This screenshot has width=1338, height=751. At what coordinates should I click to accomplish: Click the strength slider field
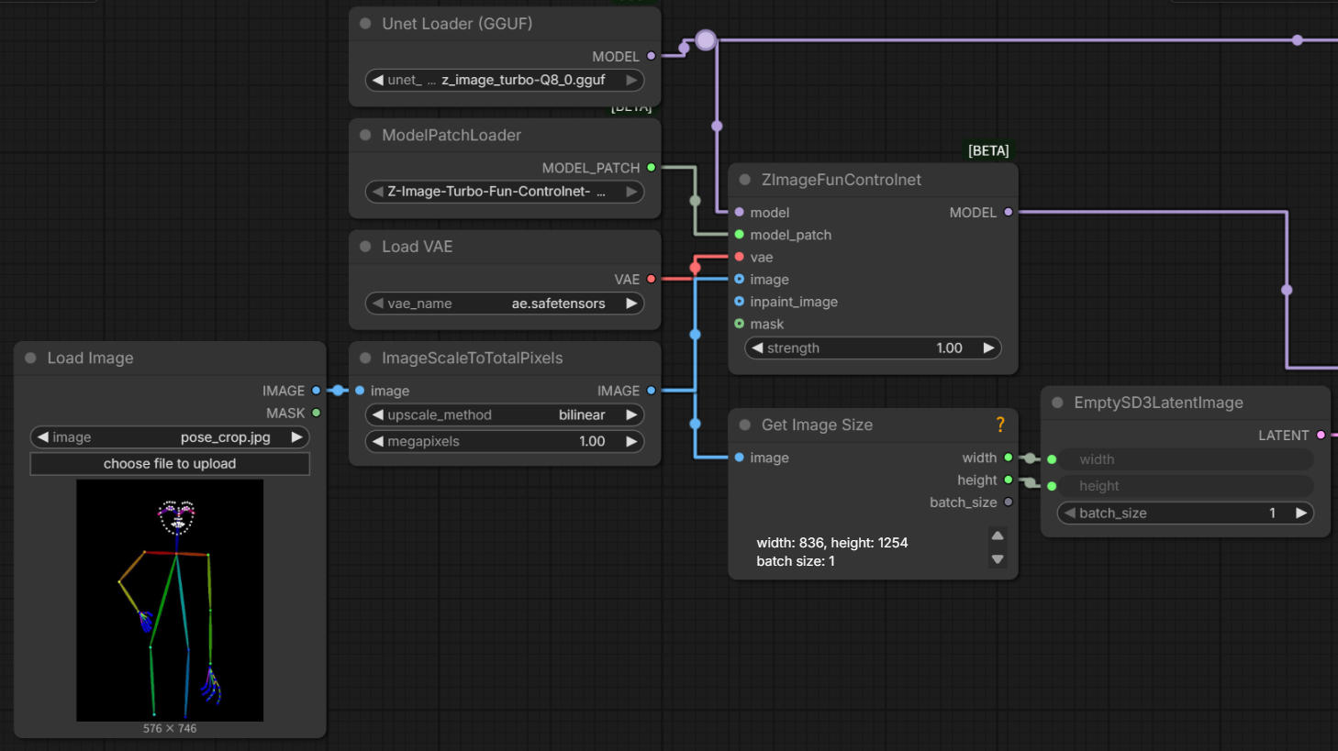[872, 348]
